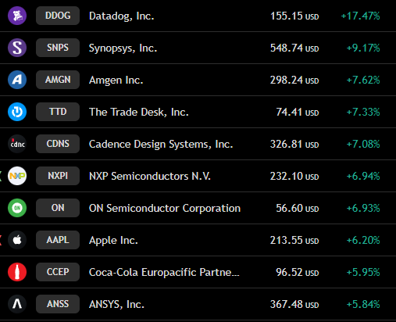Click the Coca-Cola red bottle logo
Viewport: 396px width, 322px height.
17,272
